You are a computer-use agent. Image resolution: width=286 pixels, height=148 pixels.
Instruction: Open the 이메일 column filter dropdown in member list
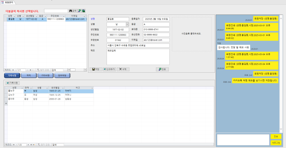click(x=85, y=16)
